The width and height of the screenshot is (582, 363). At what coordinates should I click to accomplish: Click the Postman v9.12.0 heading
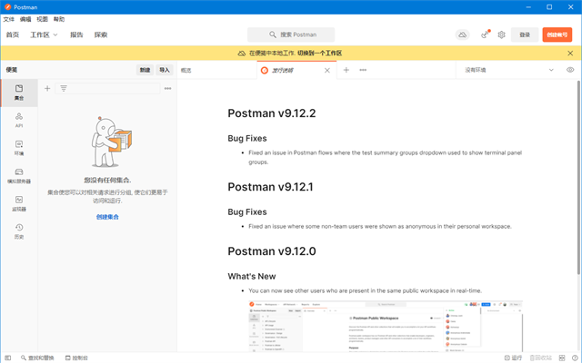tap(272, 251)
